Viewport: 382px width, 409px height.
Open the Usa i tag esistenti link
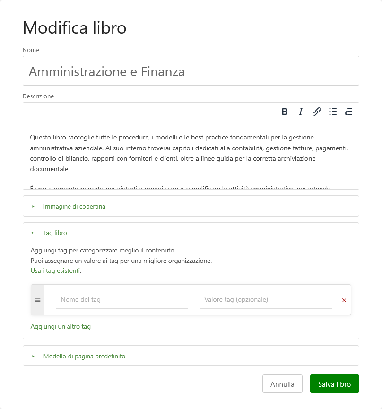[x=55, y=271]
